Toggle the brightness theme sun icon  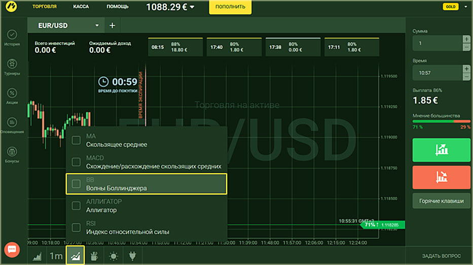click(x=113, y=256)
